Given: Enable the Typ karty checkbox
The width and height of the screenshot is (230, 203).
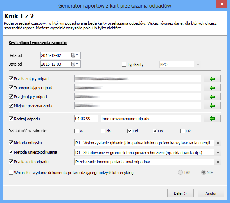Looking at the screenshot, I should [124, 64].
